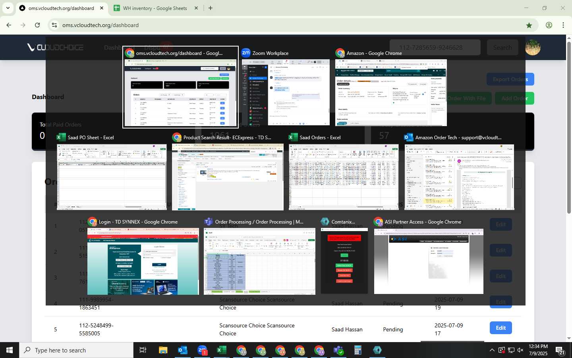572x358 pixels.
Task: Click 'Saad Hassan' in order row 5
Action: point(347,329)
